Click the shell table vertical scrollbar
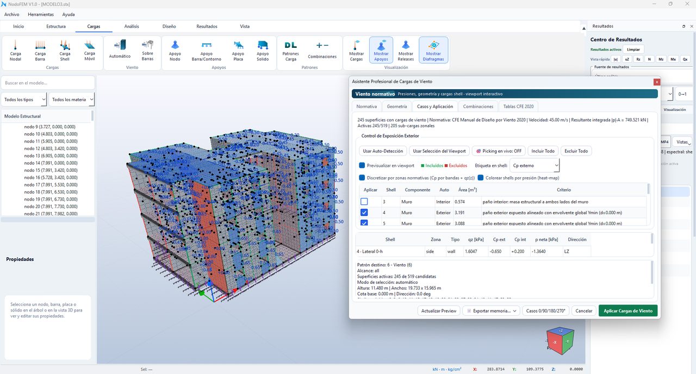The width and height of the screenshot is (696, 374). click(x=648, y=204)
